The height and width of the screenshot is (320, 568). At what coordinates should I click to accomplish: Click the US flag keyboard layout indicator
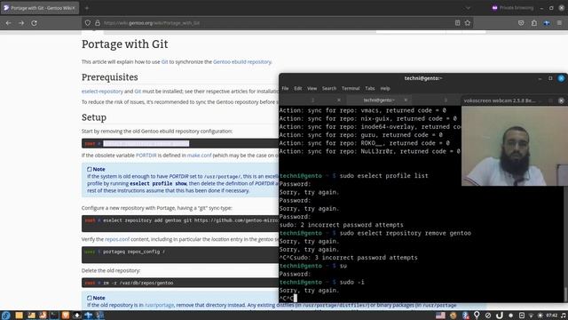coord(440,316)
